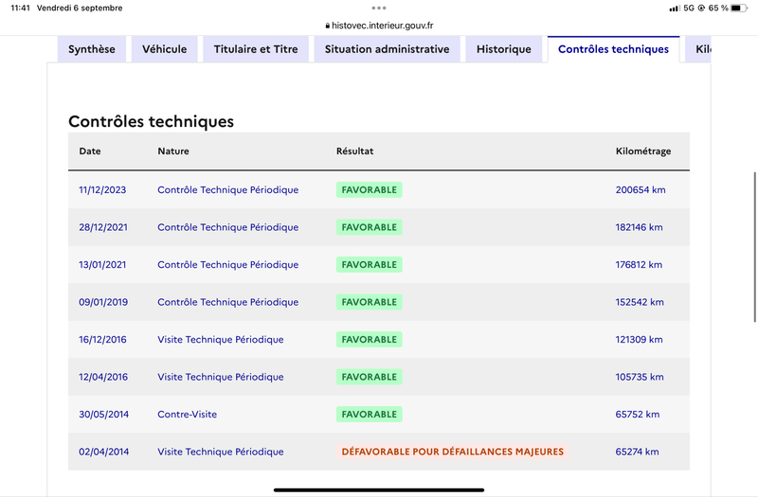The width and height of the screenshot is (758, 497).
Task: Click the Kilométrage column header
Action: 643,151
